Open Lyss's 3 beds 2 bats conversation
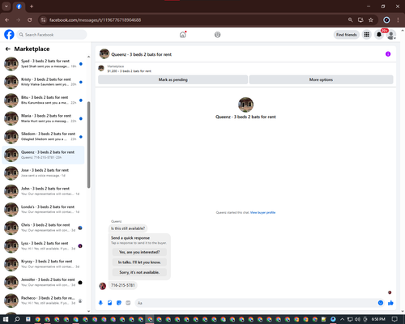The image size is (405, 324). pyautogui.click(x=43, y=245)
